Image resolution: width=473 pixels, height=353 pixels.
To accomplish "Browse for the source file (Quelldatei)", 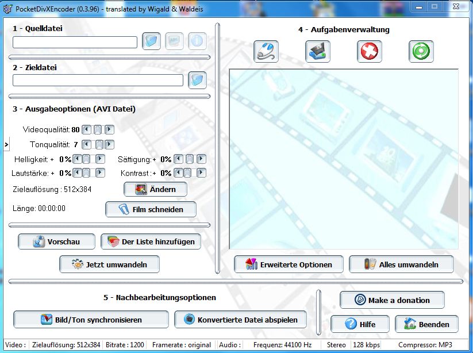I will (x=151, y=41).
